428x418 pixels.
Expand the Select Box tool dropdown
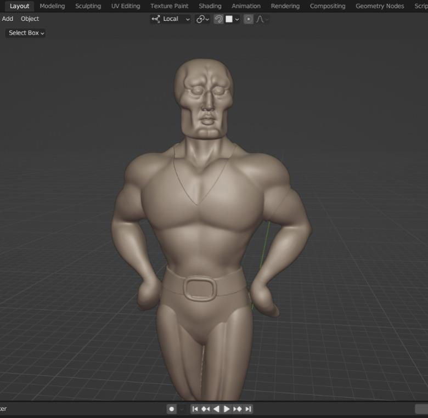point(25,33)
